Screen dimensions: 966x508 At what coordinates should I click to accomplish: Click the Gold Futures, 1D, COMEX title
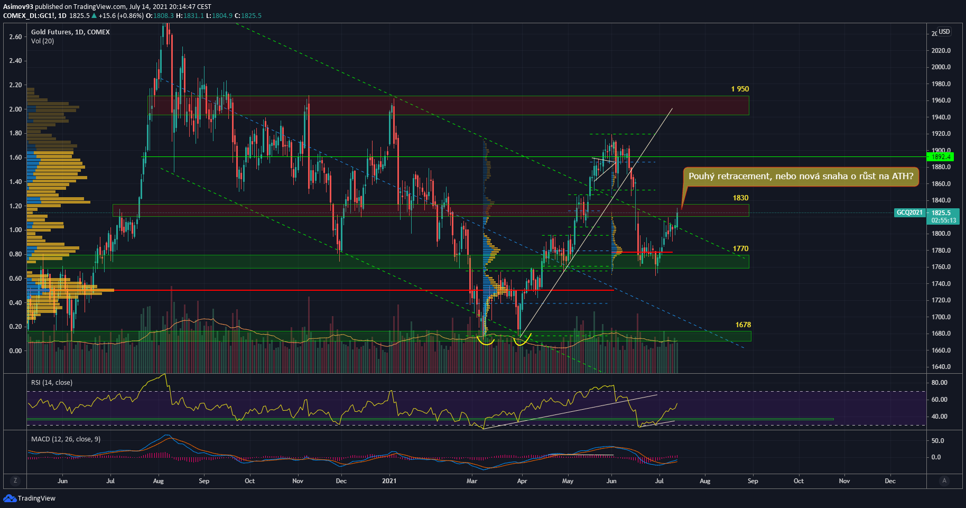70,32
